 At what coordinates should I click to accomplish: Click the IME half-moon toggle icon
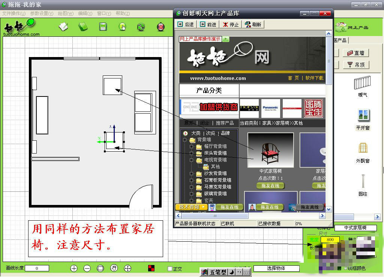[232, 272]
